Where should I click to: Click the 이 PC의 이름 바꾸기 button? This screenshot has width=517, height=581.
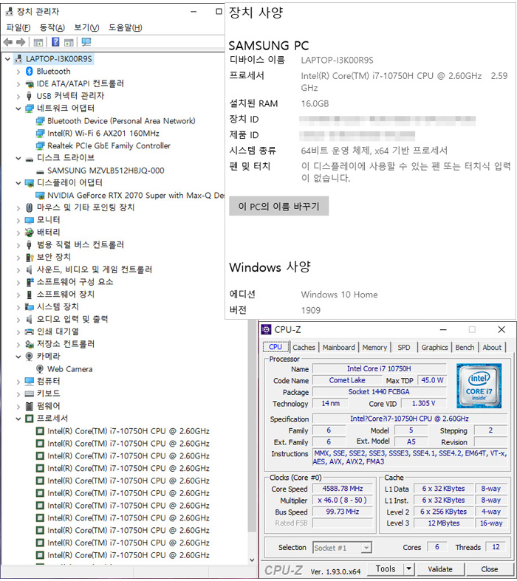[278, 207]
